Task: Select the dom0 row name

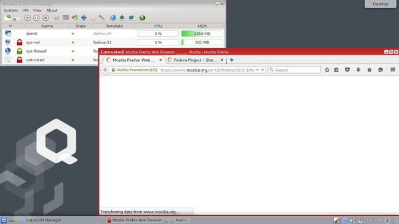Action: pyautogui.click(x=31, y=34)
